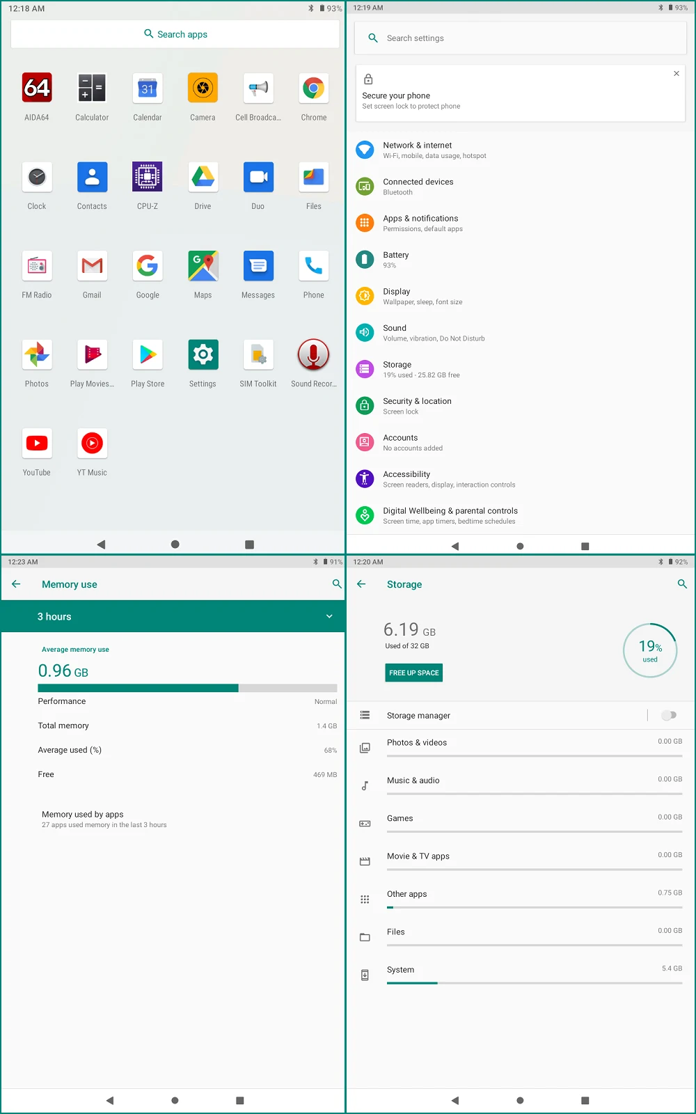696x1114 pixels.
Task: Launch Chrome browser
Action: coord(314,88)
